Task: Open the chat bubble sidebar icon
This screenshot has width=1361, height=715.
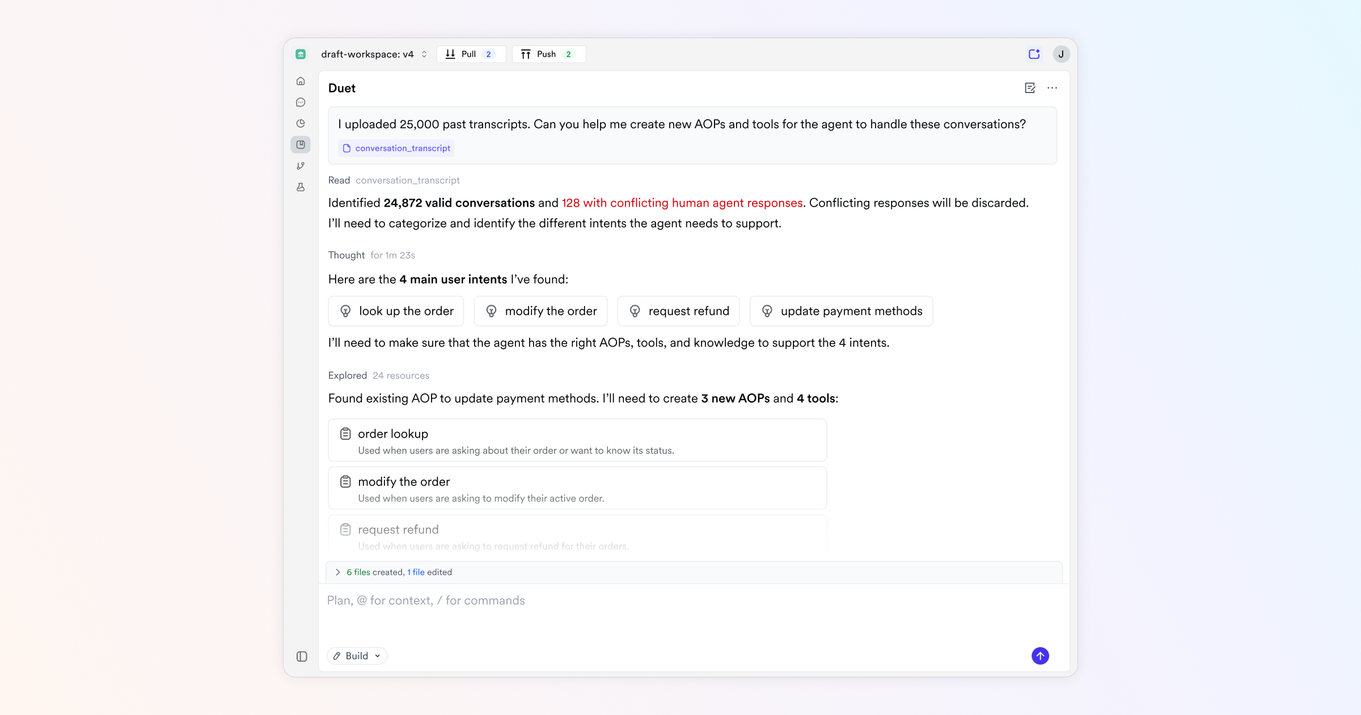Action: [x=301, y=103]
